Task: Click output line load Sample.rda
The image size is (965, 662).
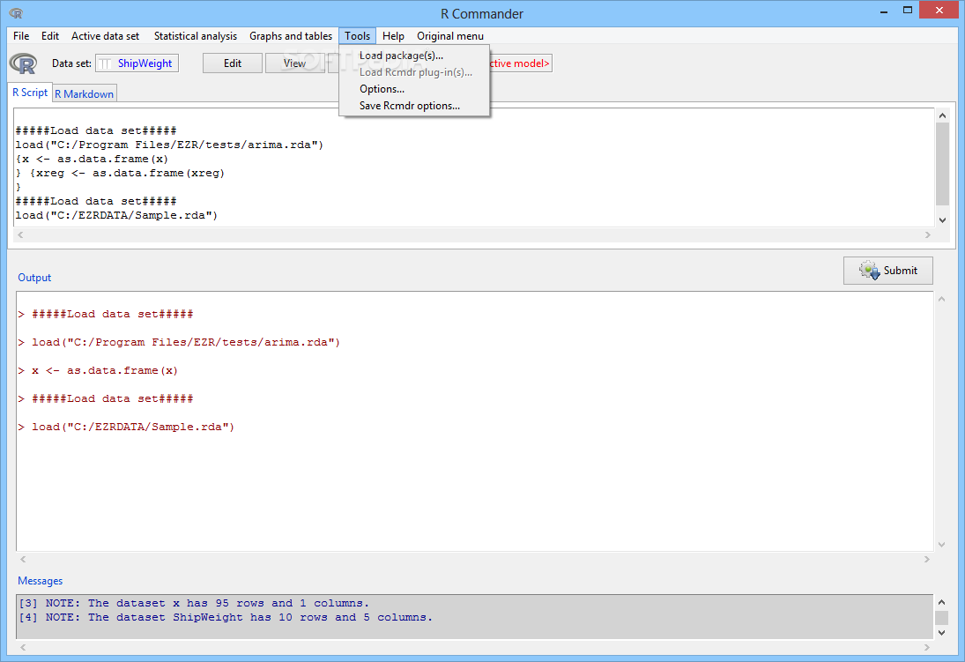Action: 126,427
